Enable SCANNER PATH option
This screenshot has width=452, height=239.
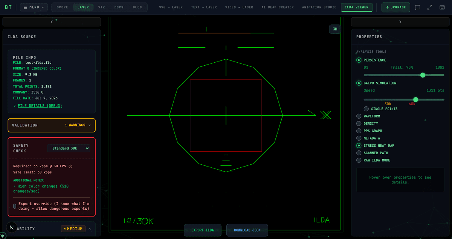coord(359,153)
